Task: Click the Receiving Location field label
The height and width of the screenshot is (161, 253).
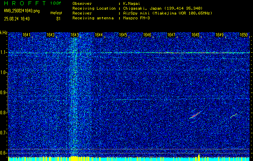Action: [94, 8]
